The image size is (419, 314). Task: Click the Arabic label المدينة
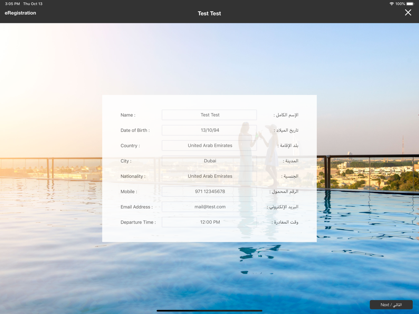click(290, 161)
